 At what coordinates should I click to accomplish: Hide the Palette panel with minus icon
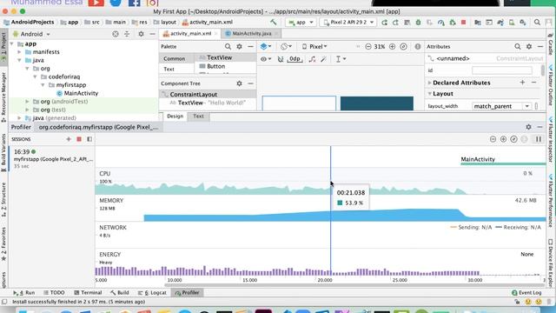tap(250, 46)
